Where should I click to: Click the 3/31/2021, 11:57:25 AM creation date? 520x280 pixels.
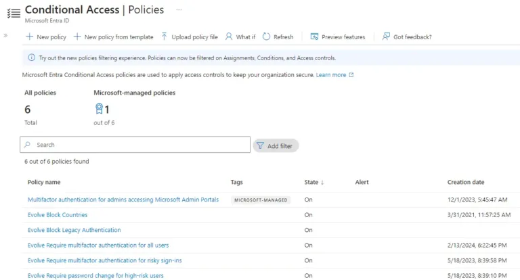click(x=479, y=214)
